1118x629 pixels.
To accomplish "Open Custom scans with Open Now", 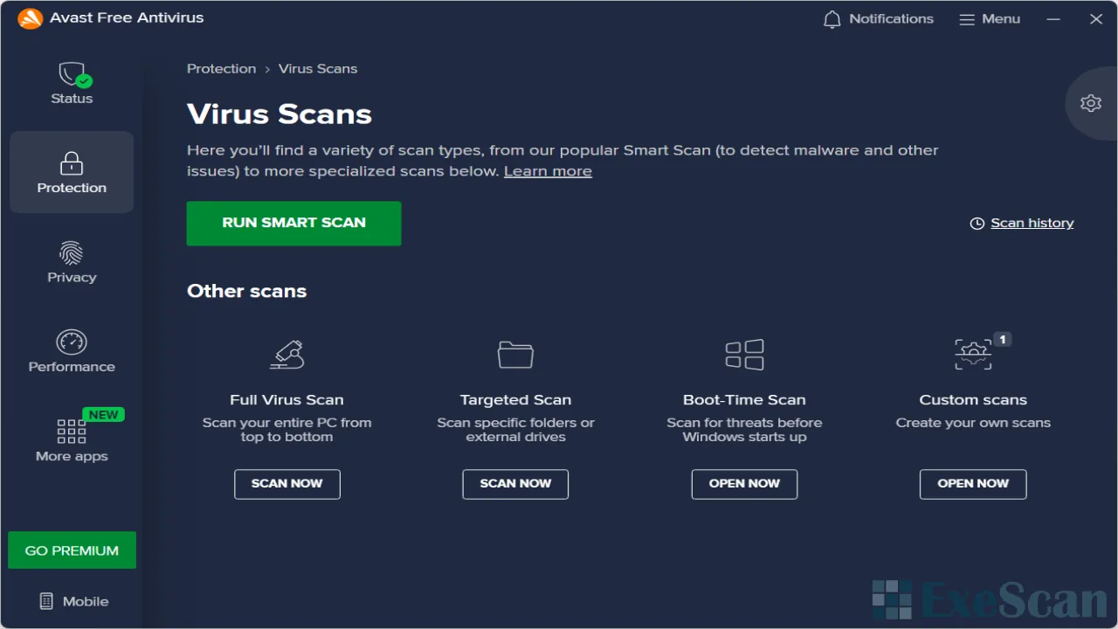I will 973,484.
